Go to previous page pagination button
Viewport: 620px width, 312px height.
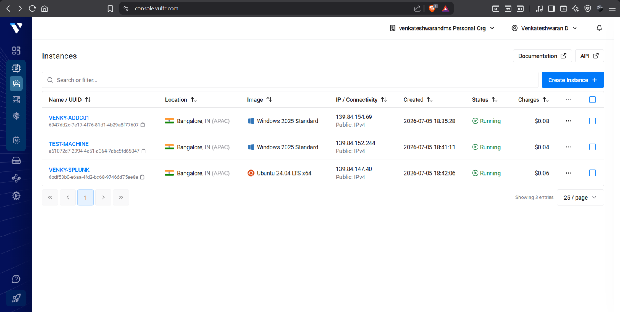point(68,197)
